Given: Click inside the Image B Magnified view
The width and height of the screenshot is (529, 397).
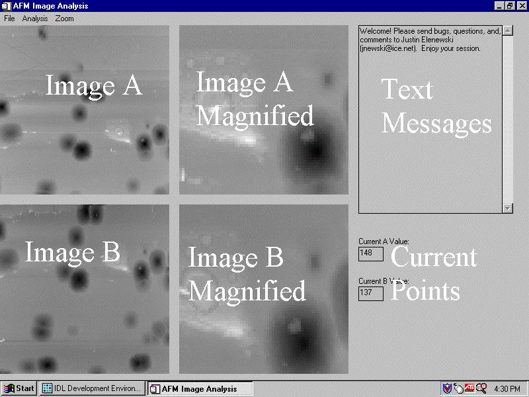Looking at the screenshot, I should (x=263, y=288).
